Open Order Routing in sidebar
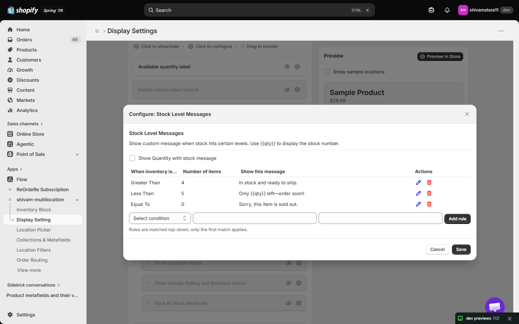 [x=32, y=260]
